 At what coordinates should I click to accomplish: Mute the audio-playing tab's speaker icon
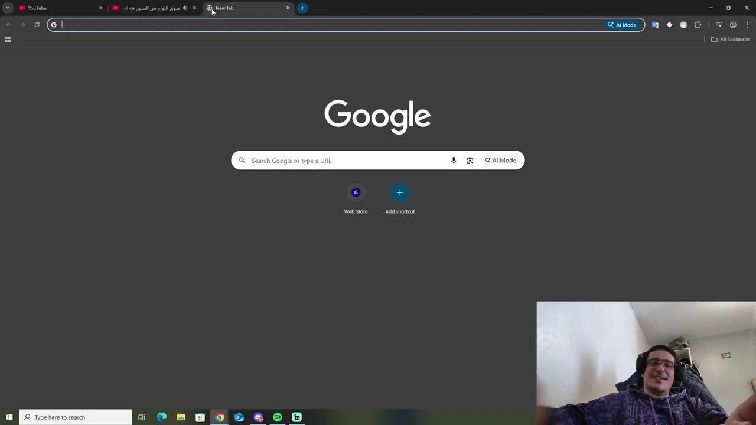coord(185,8)
